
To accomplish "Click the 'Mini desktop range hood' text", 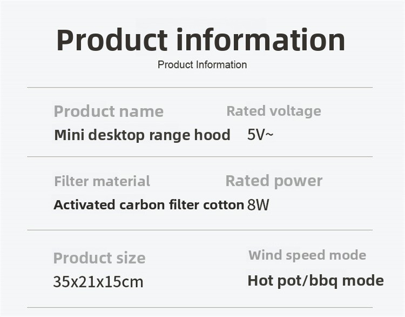I will click(142, 135).
